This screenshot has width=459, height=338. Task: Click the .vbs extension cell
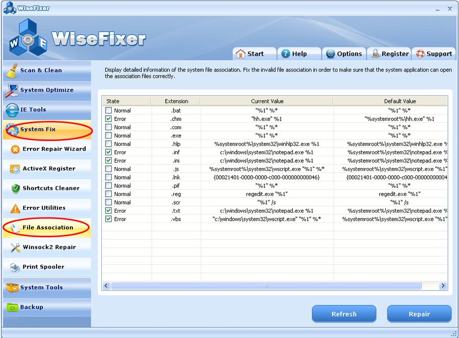pos(176,219)
